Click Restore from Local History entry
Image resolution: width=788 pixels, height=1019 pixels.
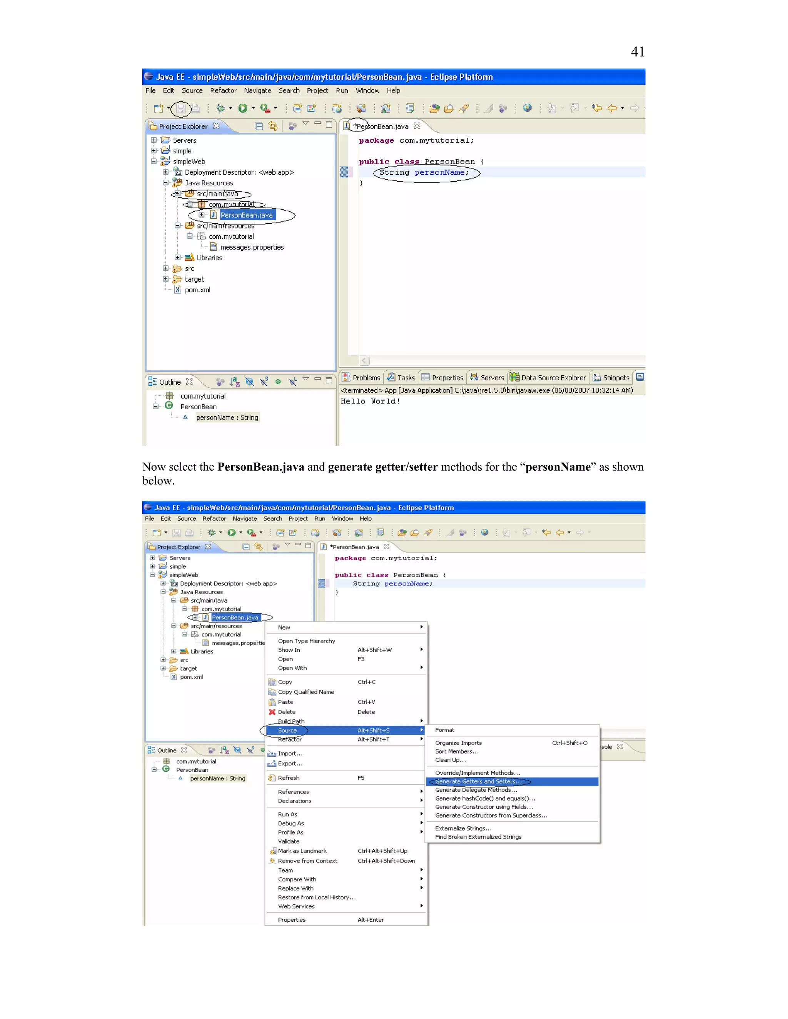click(346, 897)
